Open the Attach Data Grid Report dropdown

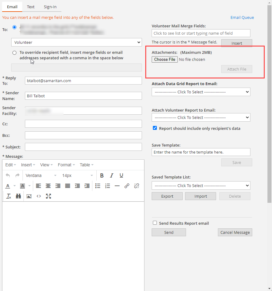[x=201, y=92]
